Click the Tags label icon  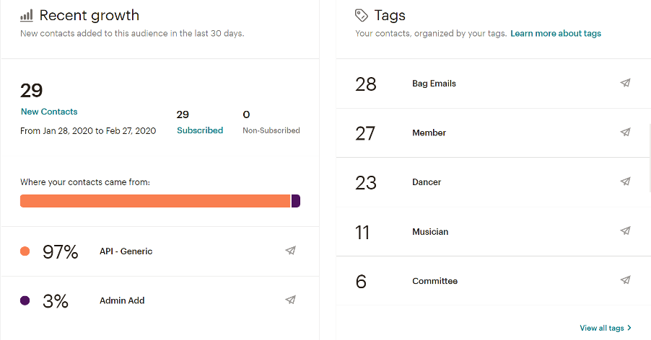tap(362, 15)
